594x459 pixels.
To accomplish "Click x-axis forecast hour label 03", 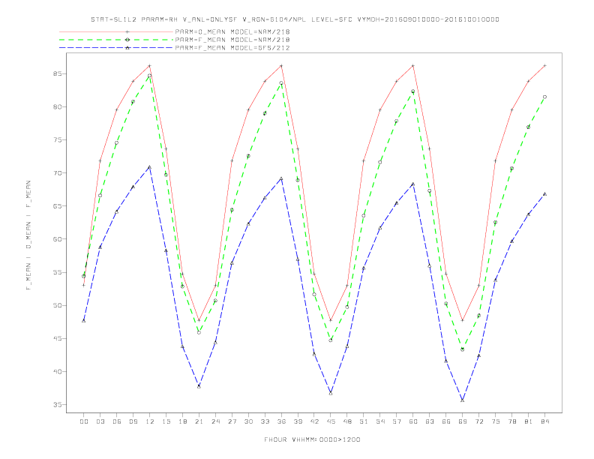I will point(100,421).
